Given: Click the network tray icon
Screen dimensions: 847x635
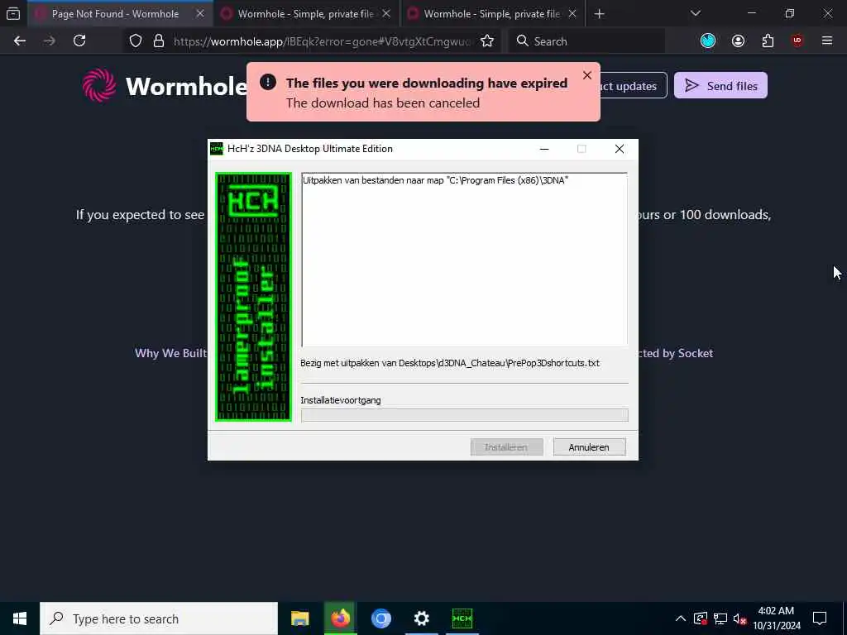Looking at the screenshot, I should (720, 618).
